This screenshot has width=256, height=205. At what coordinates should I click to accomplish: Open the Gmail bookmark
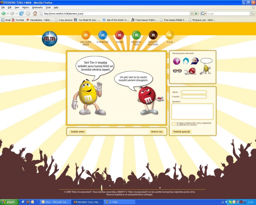pyautogui.click(x=6, y=20)
